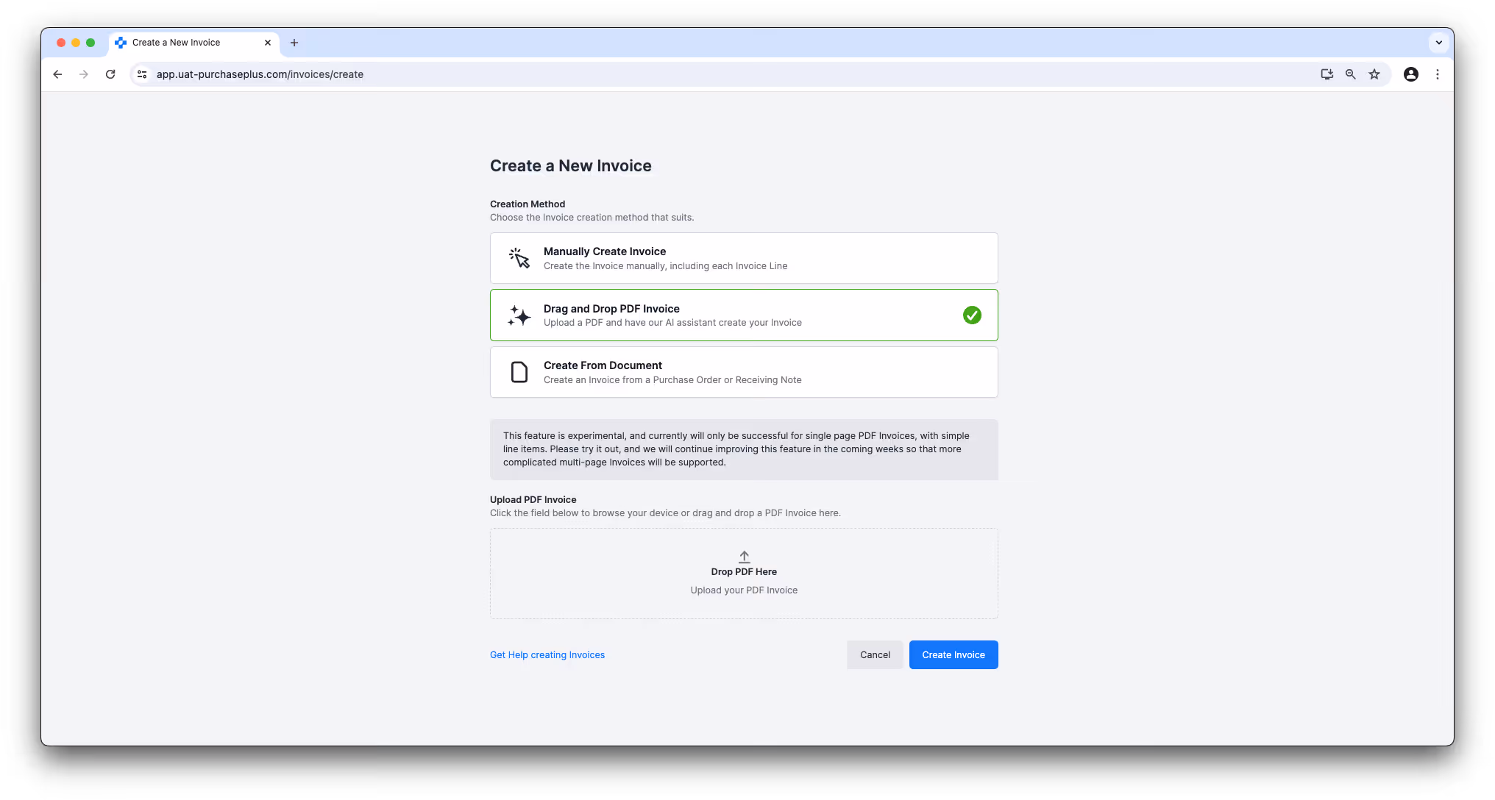Open a new browser tab
The width and height of the screenshot is (1495, 800).
pyautogui.click(x=294, y=43)
